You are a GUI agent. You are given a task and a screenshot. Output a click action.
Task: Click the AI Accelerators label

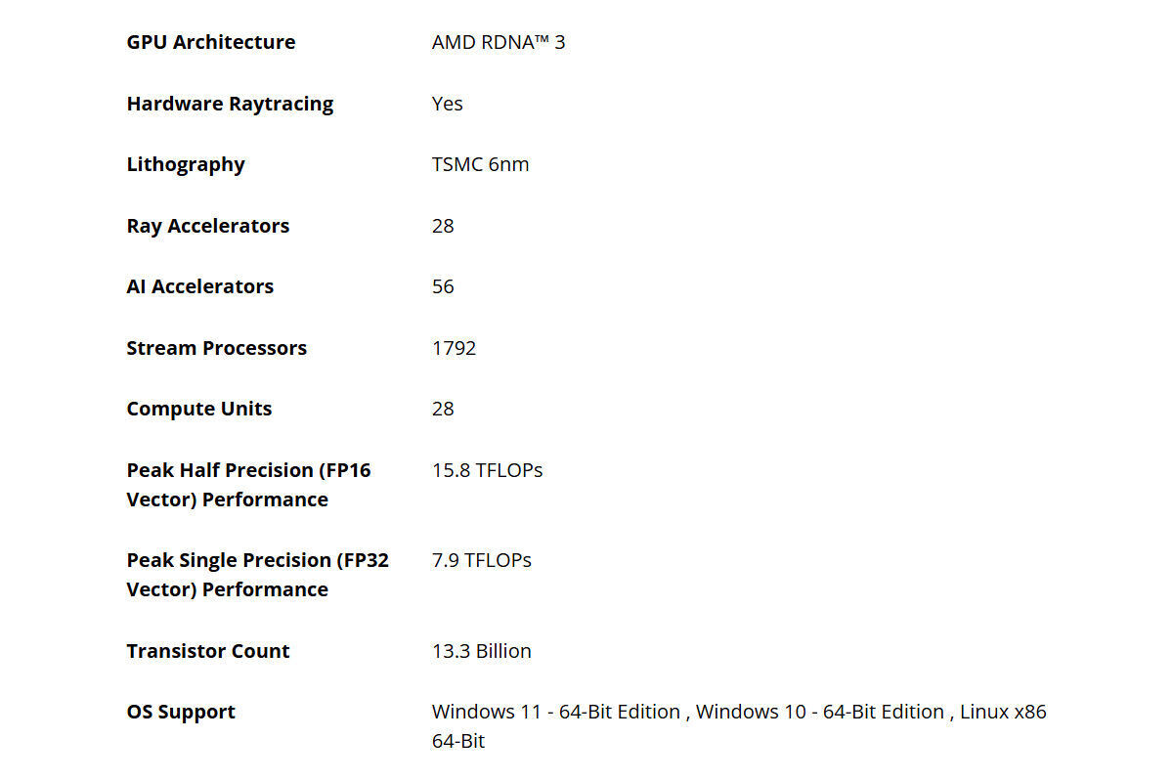(200, 286)
